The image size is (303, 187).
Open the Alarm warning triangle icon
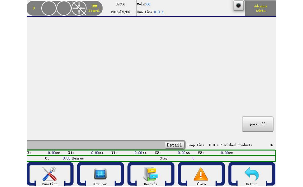pos(201,174)
